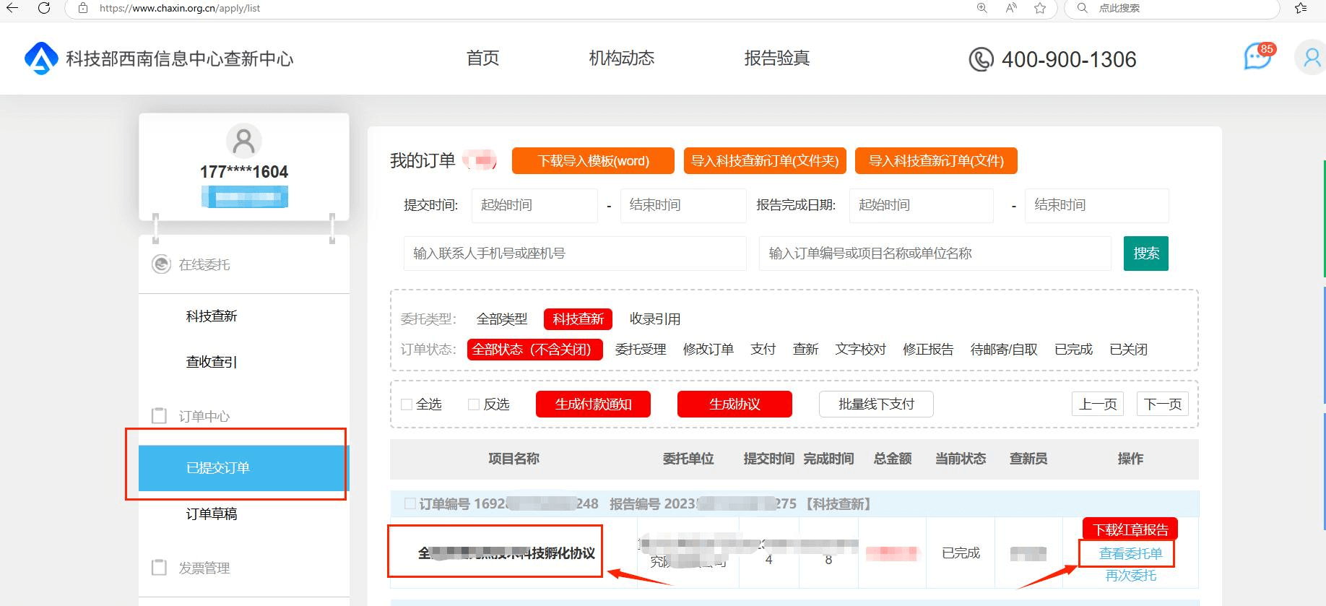Image resolution: width=1326 pixels, height=606 pixels.
Task: Open 提交时间 start date picker
Action: click(x=534, y=205)
